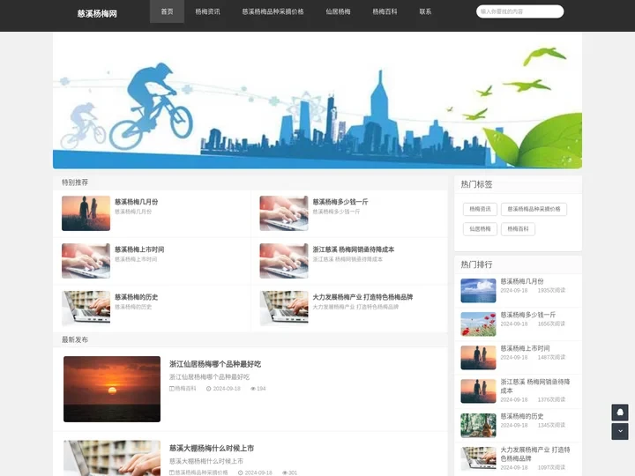The height and width of the screenshot is (476, 635).
Task: Click the 194 views eye icon
Action: 253,389
